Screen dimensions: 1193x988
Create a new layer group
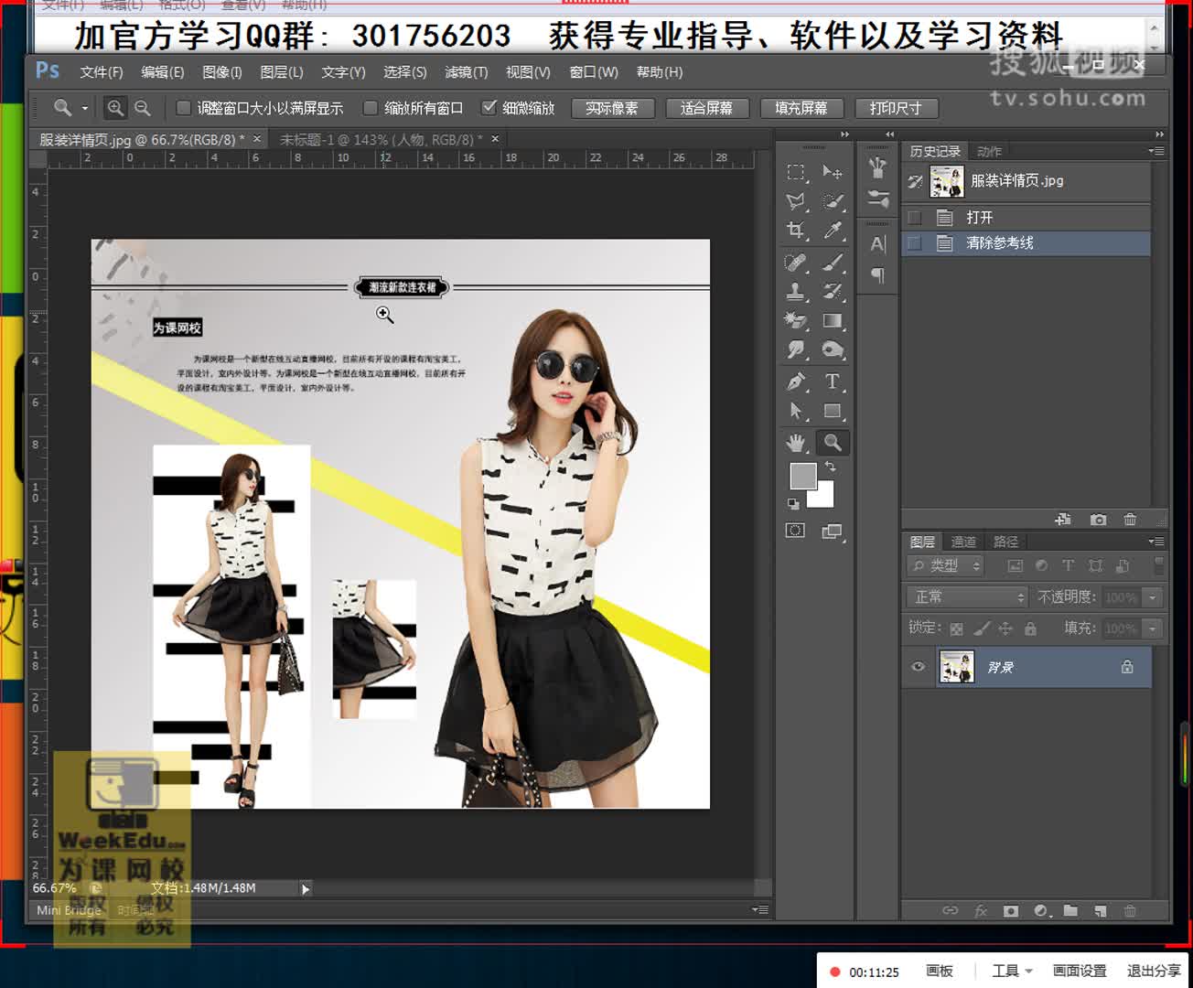click(x=1070, y=911)
